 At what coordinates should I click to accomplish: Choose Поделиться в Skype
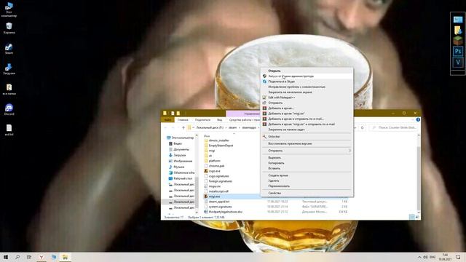pos(307,82)
